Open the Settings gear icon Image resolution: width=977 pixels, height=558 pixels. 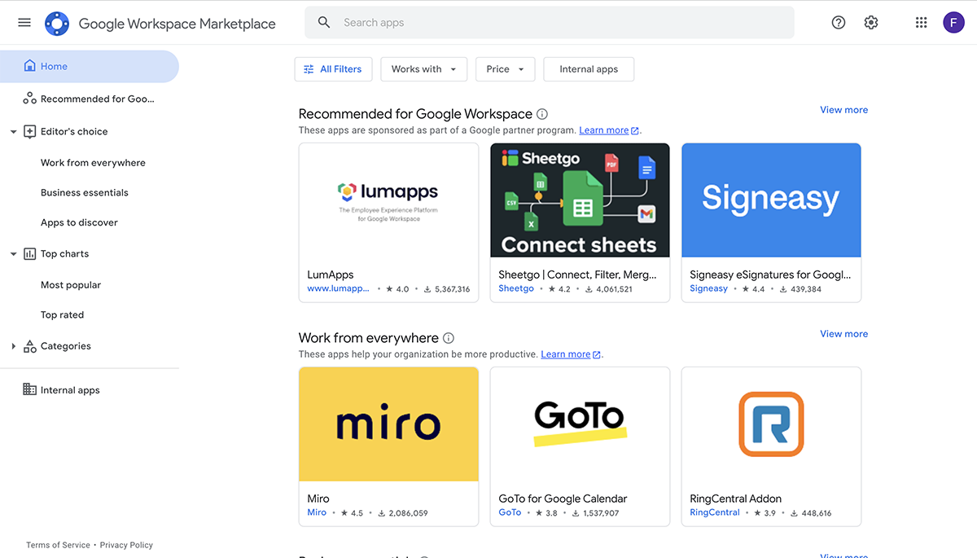click(x=871, y=23)
